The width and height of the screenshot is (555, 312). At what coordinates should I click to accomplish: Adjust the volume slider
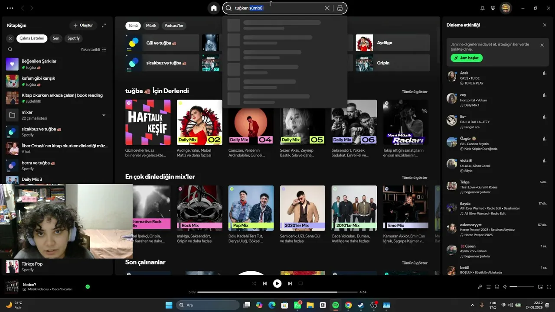point(522,287)
